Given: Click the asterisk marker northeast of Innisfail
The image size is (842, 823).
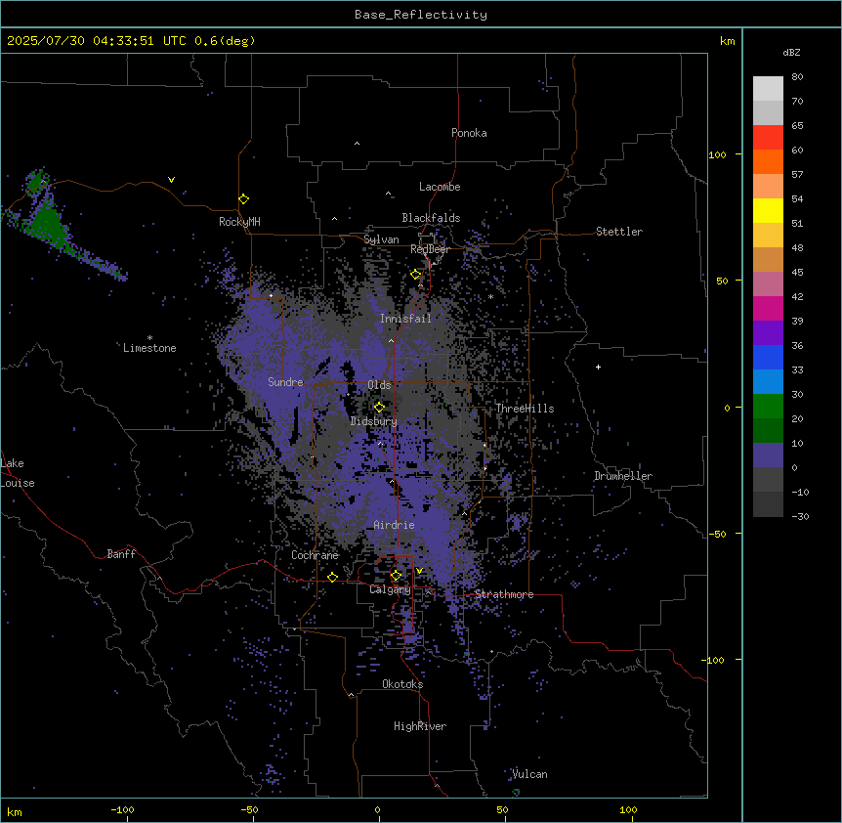Looking at the screenshot, I should pyautogui.click(x=490, y=297).
